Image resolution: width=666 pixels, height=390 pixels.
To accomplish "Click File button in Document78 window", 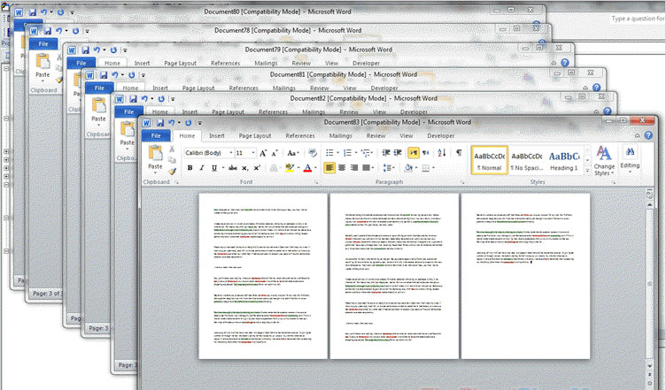I will [43, 44].
